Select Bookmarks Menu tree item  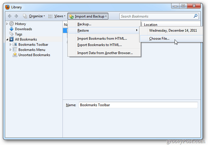[32, 50]
